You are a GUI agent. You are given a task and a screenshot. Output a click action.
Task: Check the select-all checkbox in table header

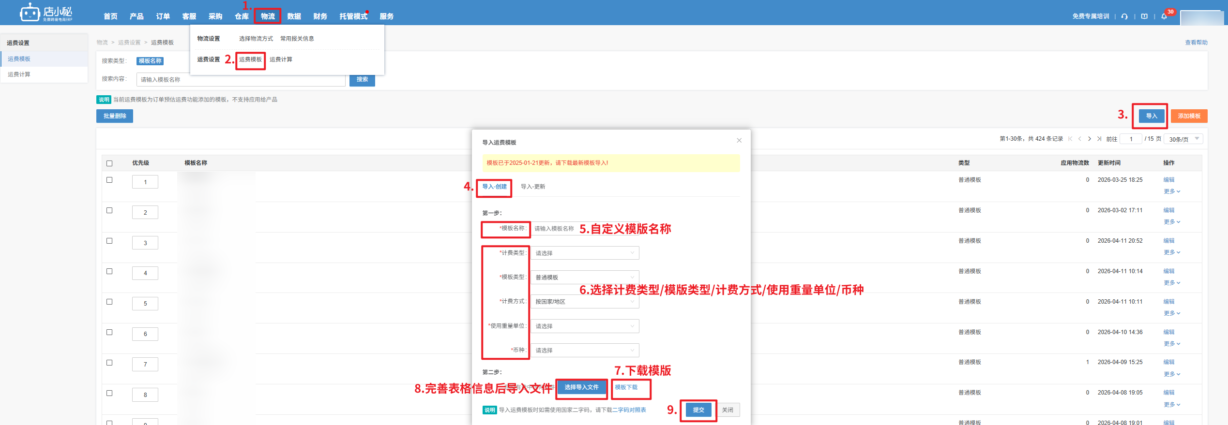pyautogui.click(x=109, y=163)
